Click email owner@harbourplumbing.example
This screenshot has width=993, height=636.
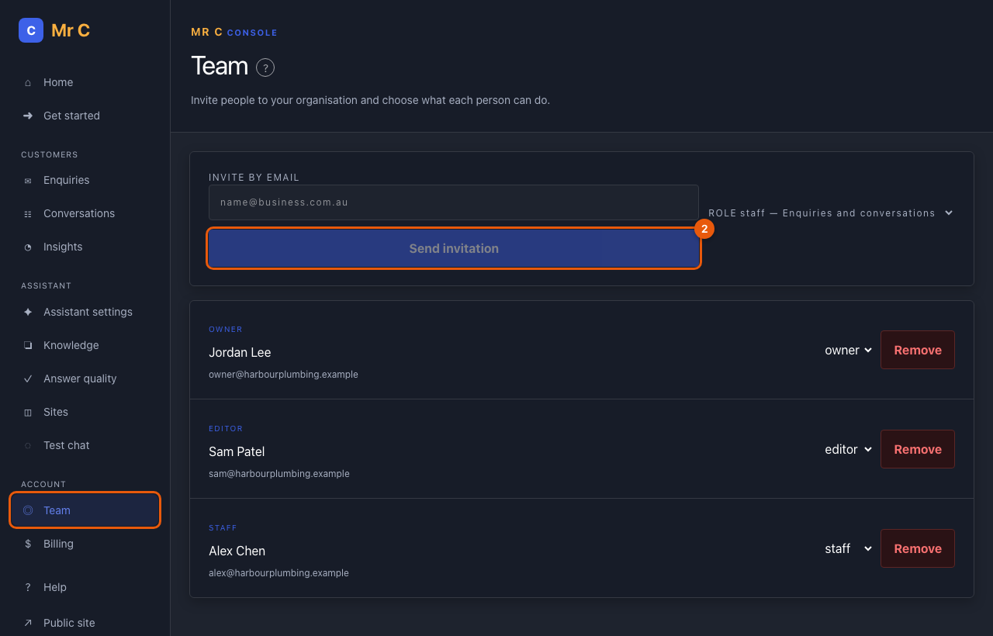click(283, 375)
